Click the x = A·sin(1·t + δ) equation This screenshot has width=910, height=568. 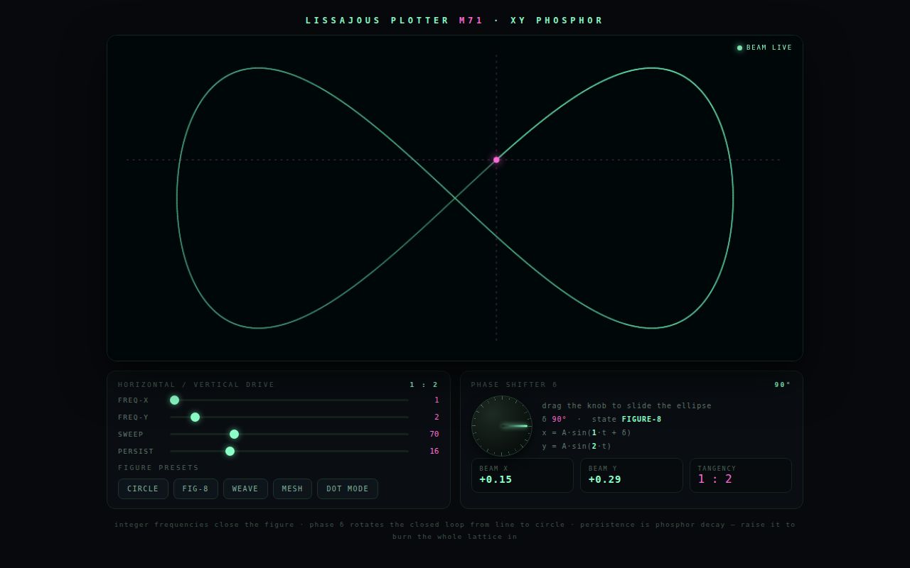tap(587, 432)
